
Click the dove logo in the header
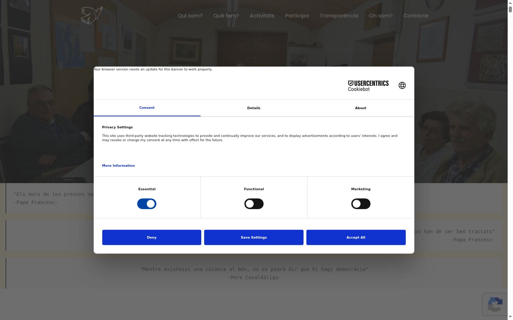(x=92, y=15)
